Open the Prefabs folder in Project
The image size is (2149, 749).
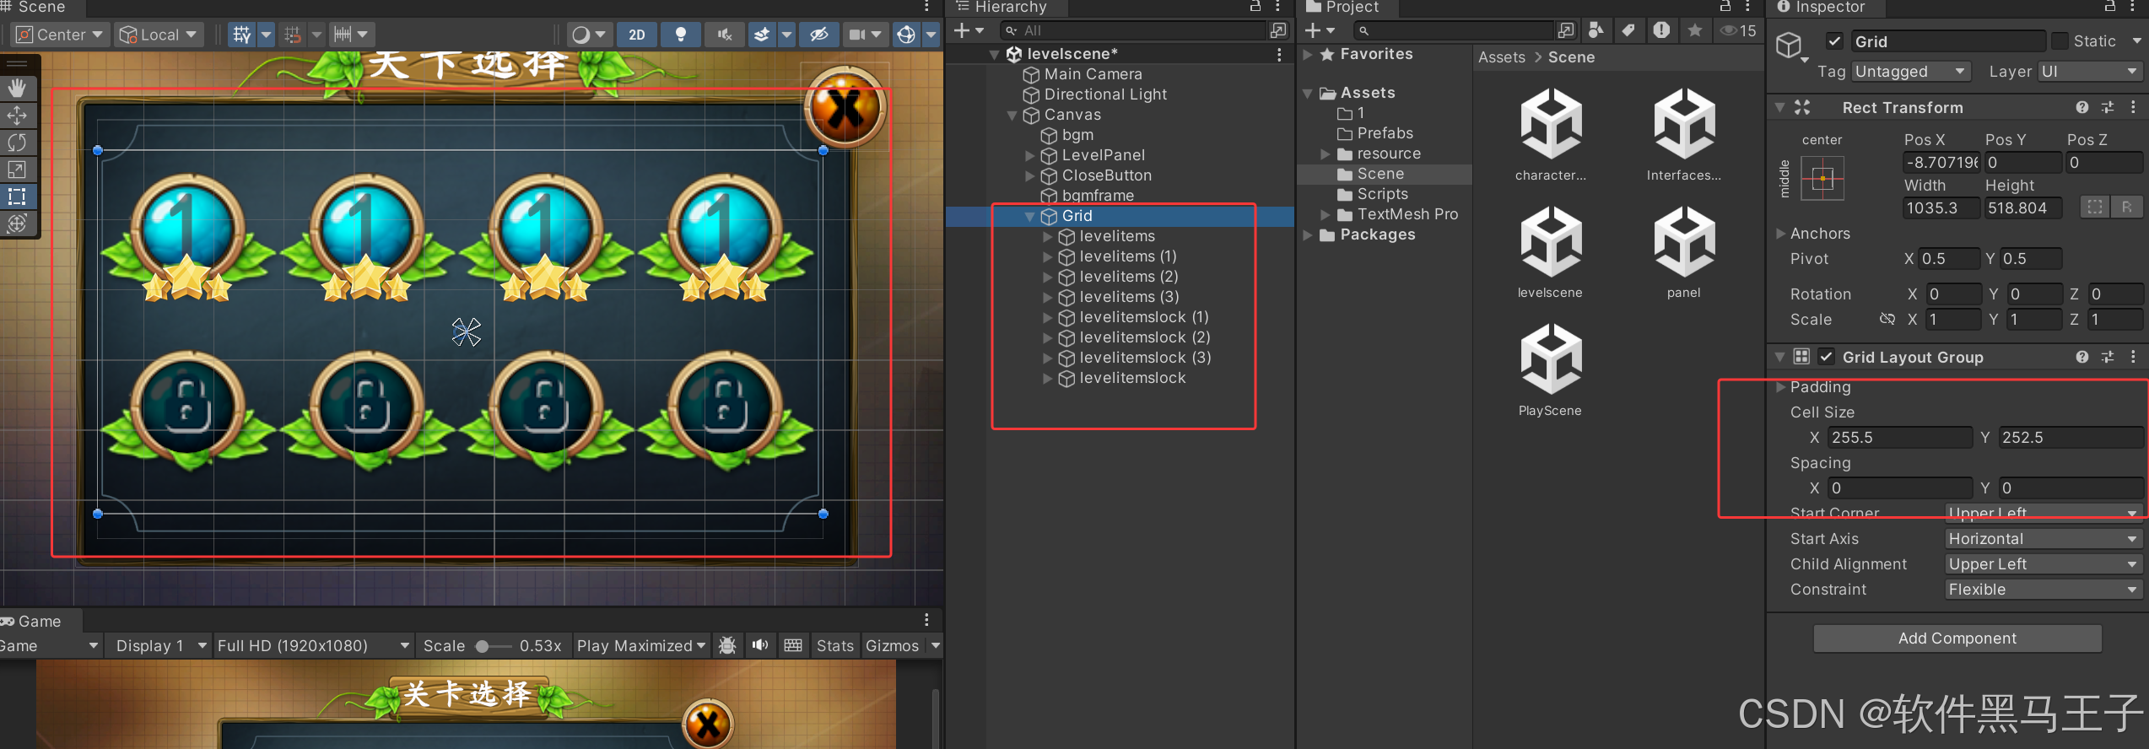tap(1385, 133)
